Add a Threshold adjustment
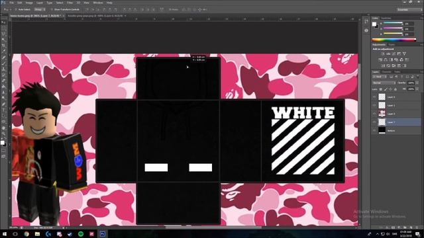The width and height of the screenshot is (424, 238). click(x=394, y=65)
